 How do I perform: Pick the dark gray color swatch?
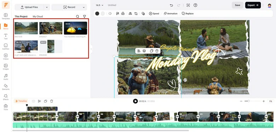(97, 13)
